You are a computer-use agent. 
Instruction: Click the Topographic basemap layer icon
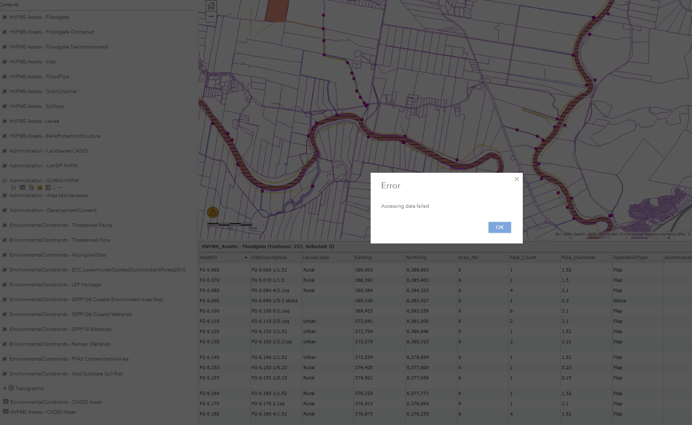coord(11,388)
